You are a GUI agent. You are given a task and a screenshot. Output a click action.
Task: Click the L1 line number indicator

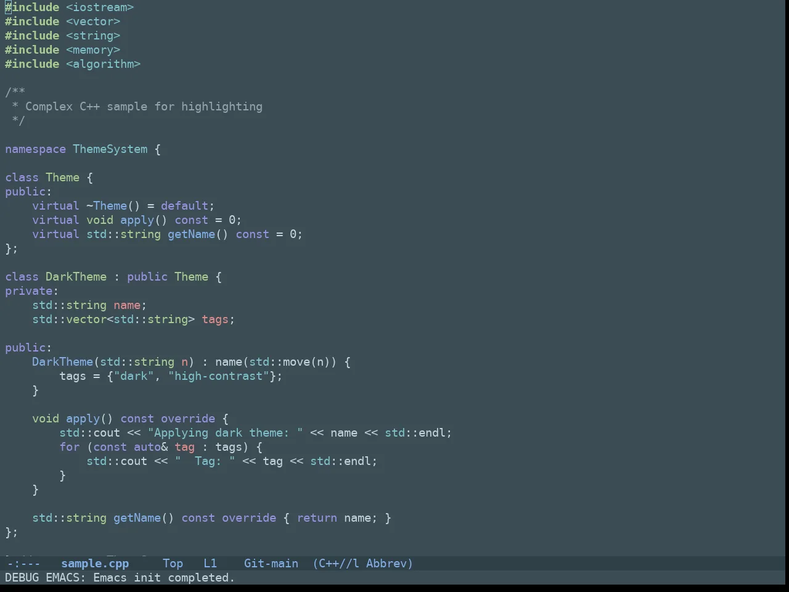point(210,563)
